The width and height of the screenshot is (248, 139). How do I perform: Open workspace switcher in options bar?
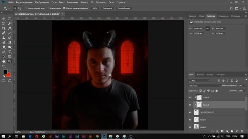click(x=237, y=8)
